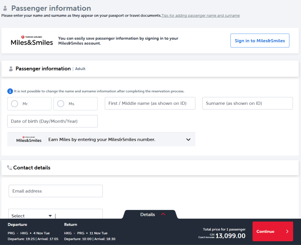The width and height of the screenshot is (301, 245).
Task: Click the red up-chevron on Details tab
Action: (163, 214)
